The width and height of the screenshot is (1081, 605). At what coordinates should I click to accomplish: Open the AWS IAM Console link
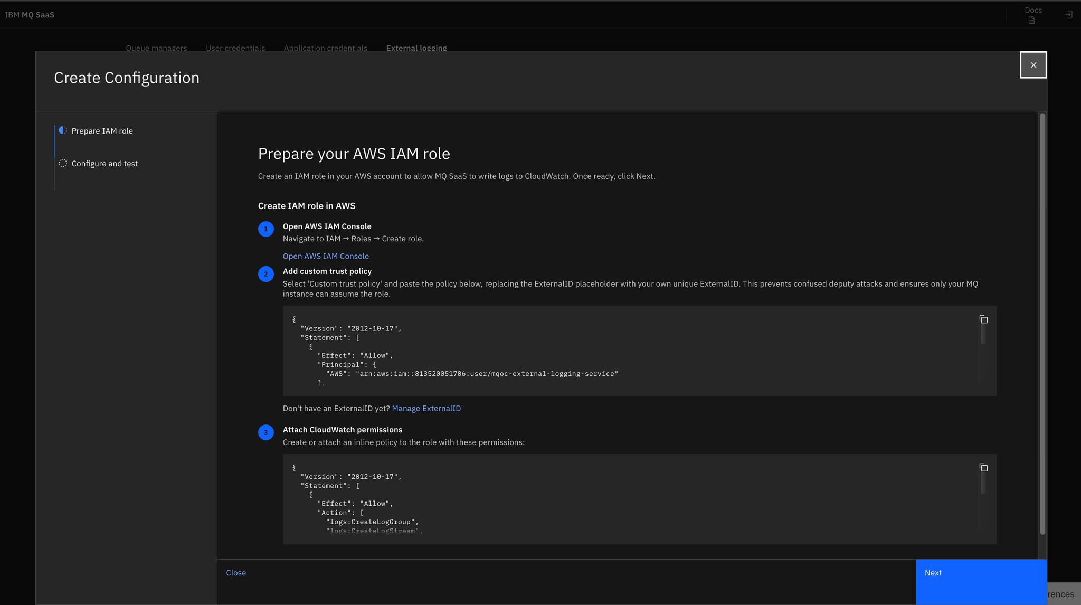[x=326, y=256]
